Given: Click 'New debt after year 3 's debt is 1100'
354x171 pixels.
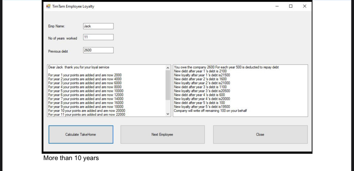Looking at the screenshot, I should tap(200, 87).
